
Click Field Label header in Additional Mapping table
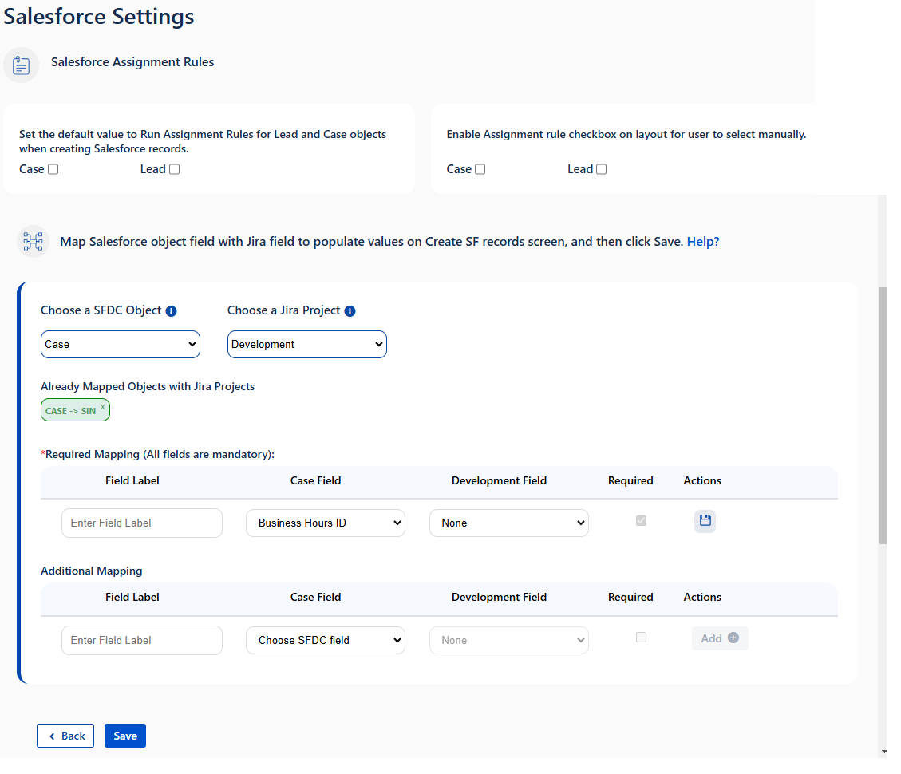[x=132, y=598]
